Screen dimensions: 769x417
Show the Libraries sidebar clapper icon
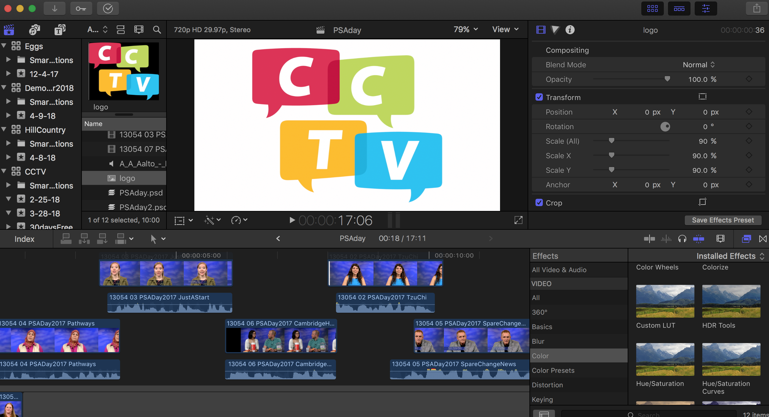tap(9, 30)
